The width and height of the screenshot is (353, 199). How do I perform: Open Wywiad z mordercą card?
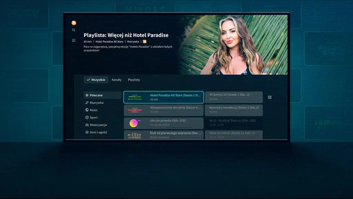pyautogui.click(x=234, y=110)
